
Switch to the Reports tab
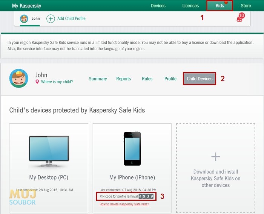pos(123,79)
